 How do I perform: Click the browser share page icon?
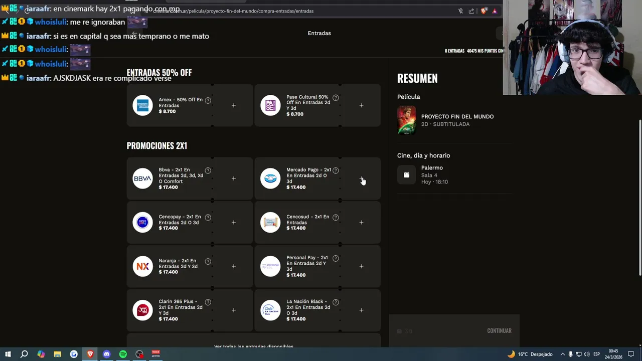pyautogui.click(x=471, y=11)
